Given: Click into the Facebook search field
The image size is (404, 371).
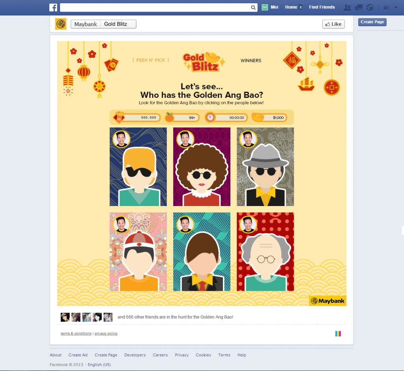Looking at the screenshot, I should coord(155,7).
